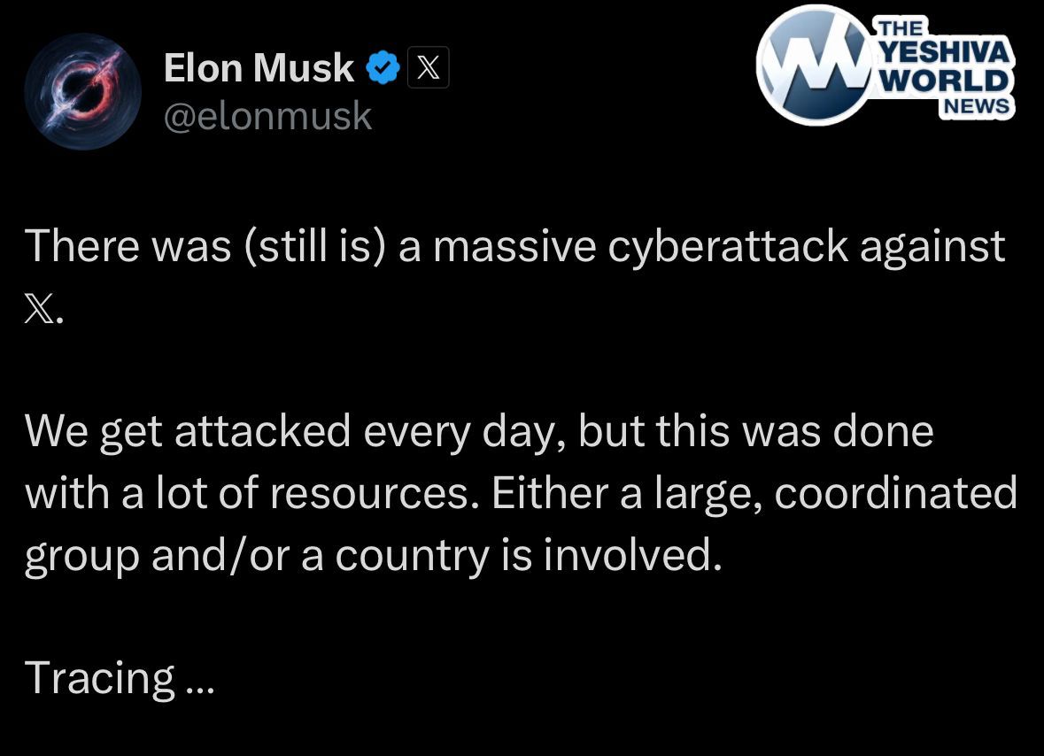Image resolution: width=1044 pixels, height=756 pixels.
Task: Click the "THE" label above Yeshiva
Action: [x=894, y=29]
